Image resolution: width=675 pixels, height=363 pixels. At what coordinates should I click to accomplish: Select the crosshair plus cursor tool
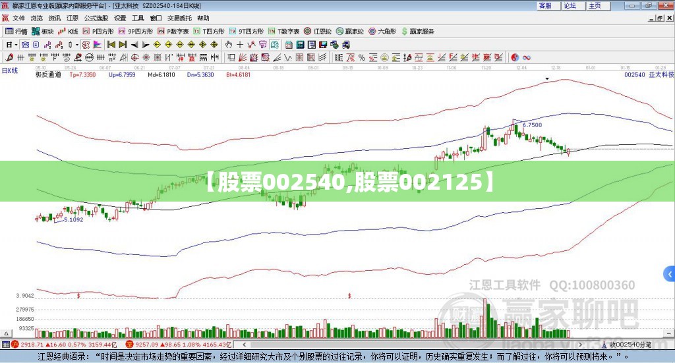(x=240, y=45)
